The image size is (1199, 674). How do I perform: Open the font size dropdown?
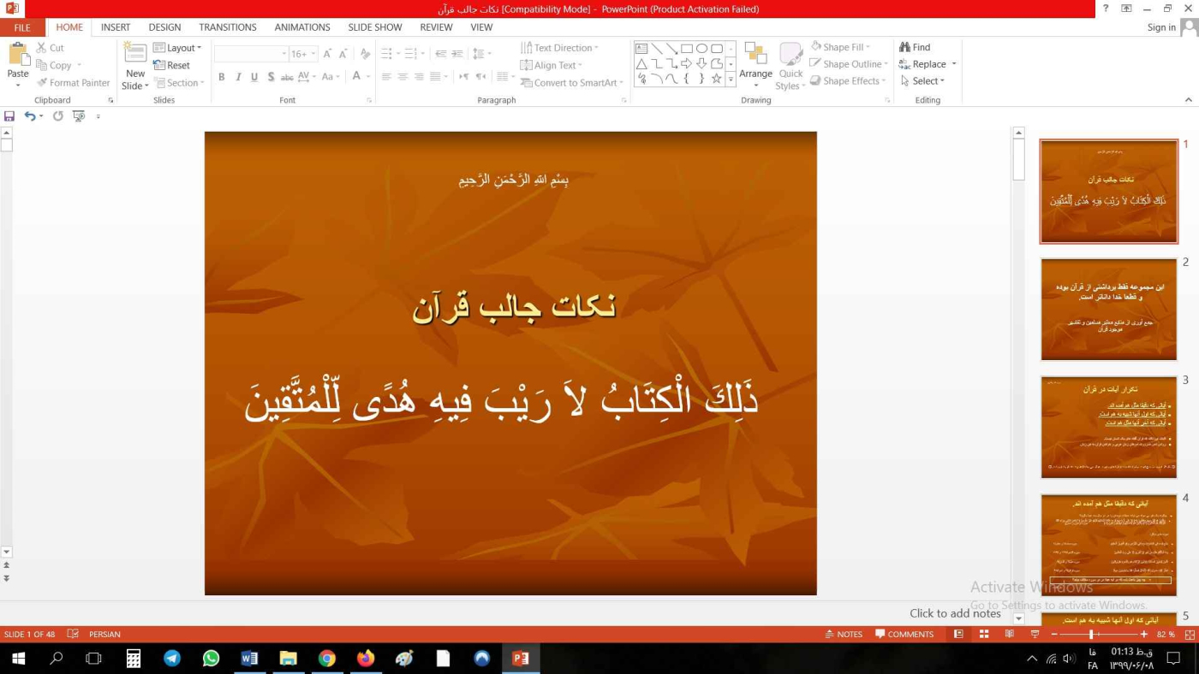(x=313, y=54)
